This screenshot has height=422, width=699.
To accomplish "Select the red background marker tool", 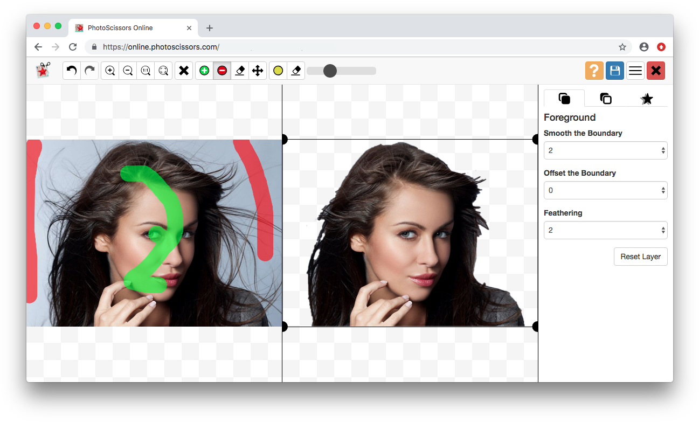I will (x=222, y=71).
